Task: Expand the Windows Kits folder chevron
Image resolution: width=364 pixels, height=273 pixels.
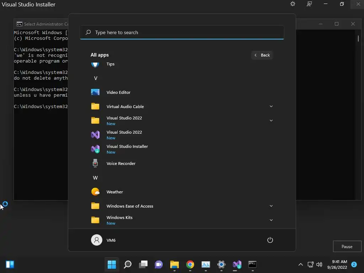Action: (271, 220)
